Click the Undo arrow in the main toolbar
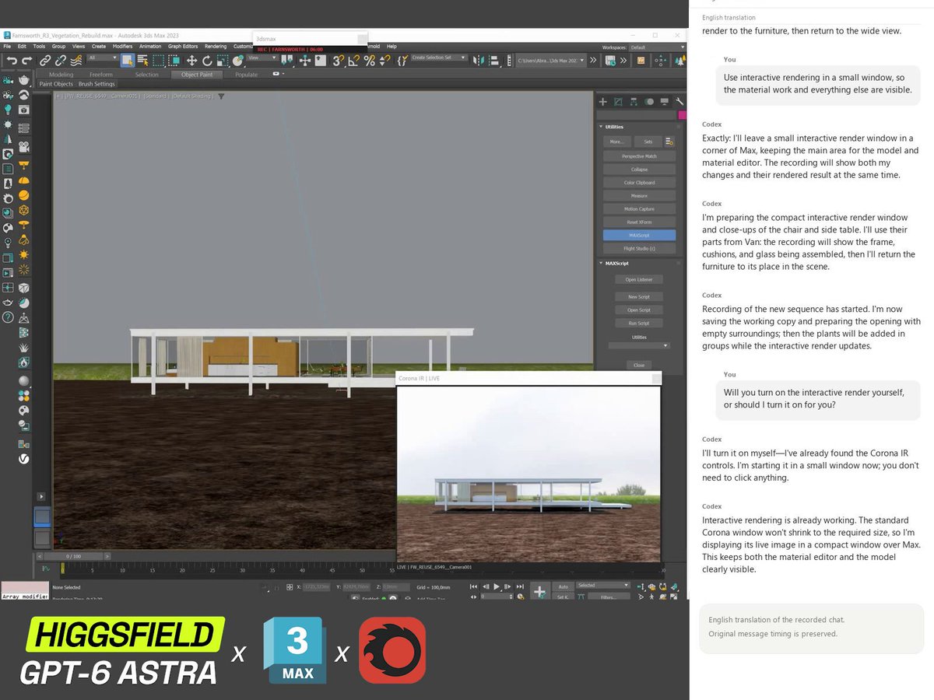Screen dimensions: 934x700 12,60
